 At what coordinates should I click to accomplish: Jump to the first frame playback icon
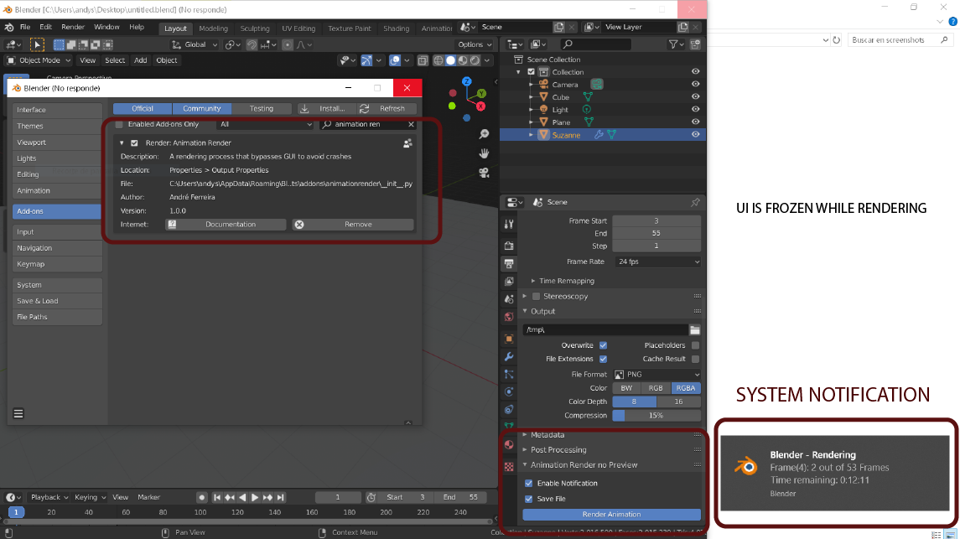click(x=217, y=497)
